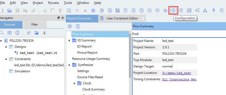The image size is (226, 95).
Task: Click the hierarchy nodes toolbar icon
Action: pos(205,10)
